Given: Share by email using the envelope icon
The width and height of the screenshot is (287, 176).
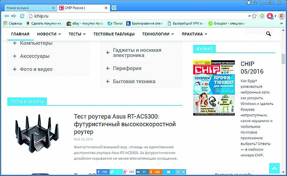Looking at the screenshot, I should pos(168,172).
